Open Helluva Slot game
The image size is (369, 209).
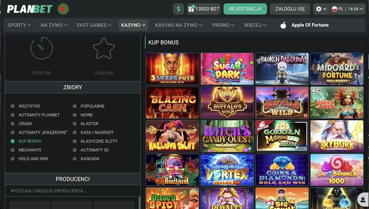tap(172, 136)
